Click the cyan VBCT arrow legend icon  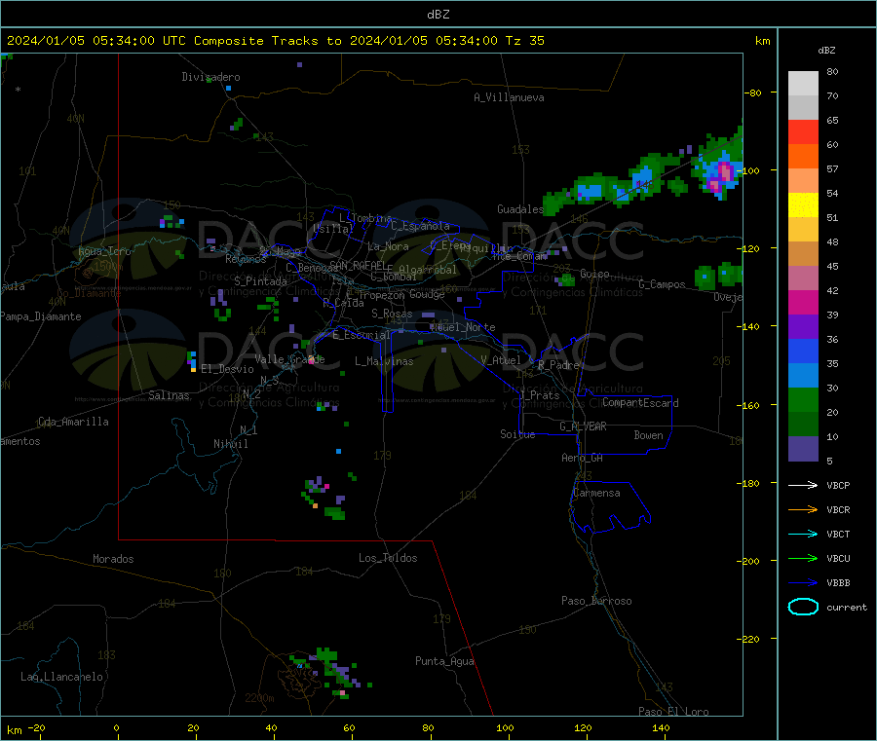point(803,534)
